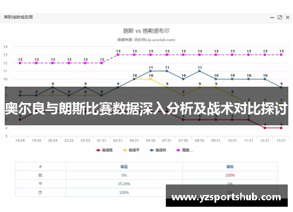The height and width of the screenshot is (212, 293).
Task: Click the 最低 column header
Action: (230, 166)
